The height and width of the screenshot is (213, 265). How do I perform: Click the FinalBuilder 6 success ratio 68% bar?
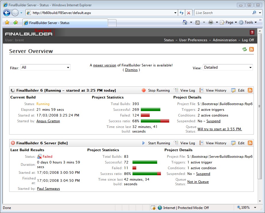155,121
